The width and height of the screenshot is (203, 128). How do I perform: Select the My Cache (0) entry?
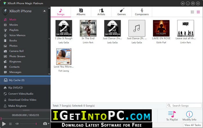25,80
